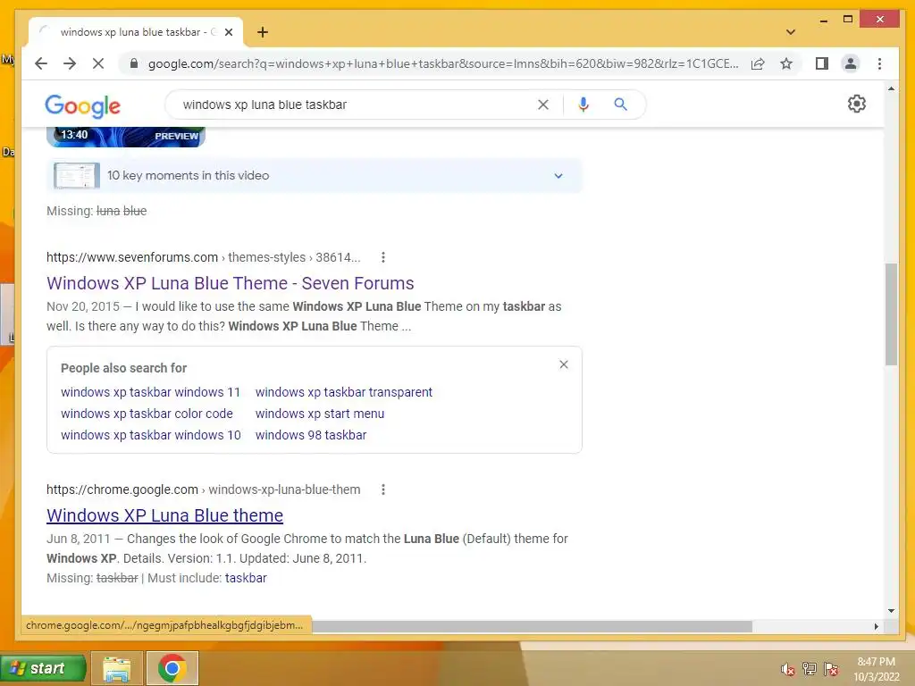Open options menu for chrome.google.com result
915x686 pixels.
[x=382, y=489]
